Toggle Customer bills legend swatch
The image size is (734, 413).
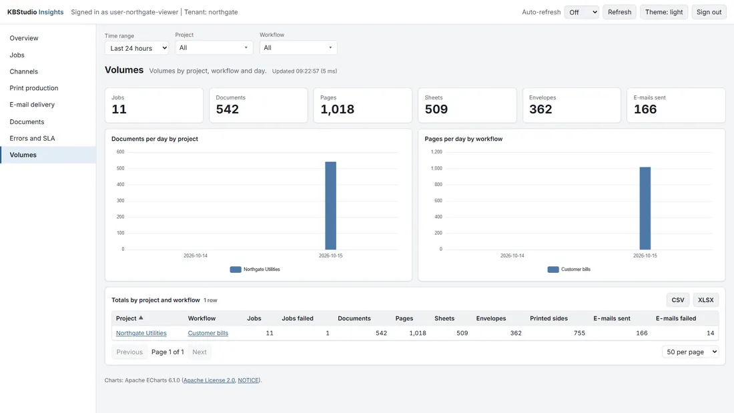coord(553,270)
